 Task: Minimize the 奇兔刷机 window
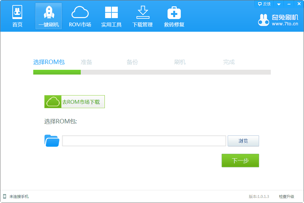click(288, 4)
